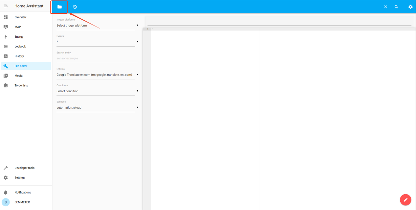Open Developer tools page
Viewport: 416px width, 210px height.
(24, 168)
